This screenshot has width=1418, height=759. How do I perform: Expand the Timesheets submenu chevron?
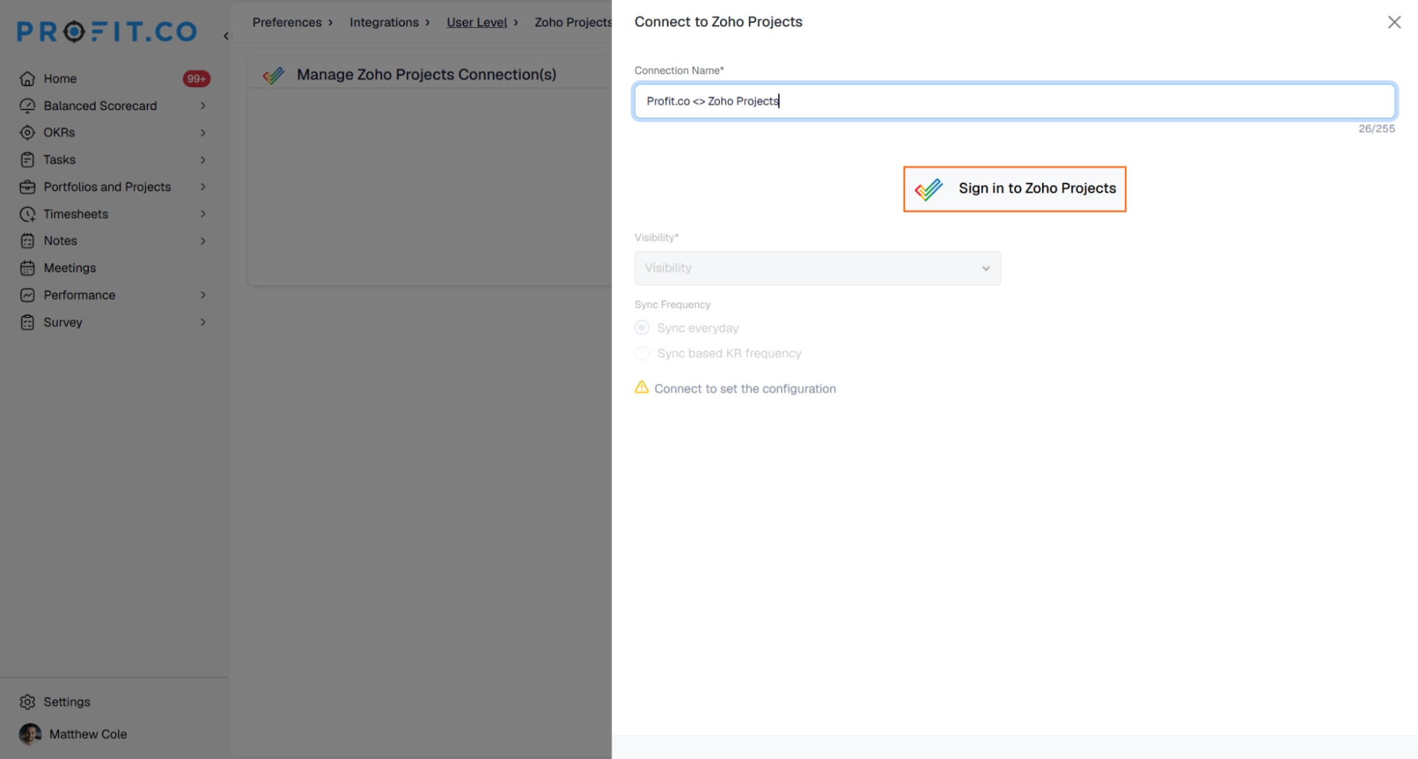(203, 214)
